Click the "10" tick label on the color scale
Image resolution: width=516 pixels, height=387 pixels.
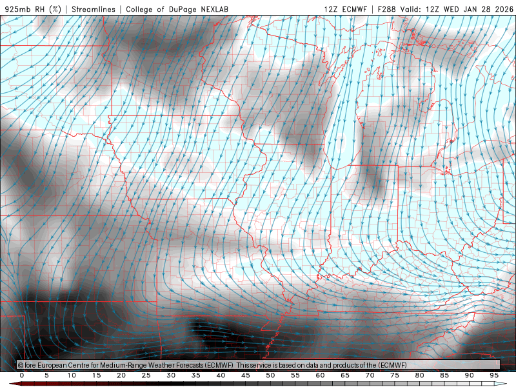pos(72,375)
